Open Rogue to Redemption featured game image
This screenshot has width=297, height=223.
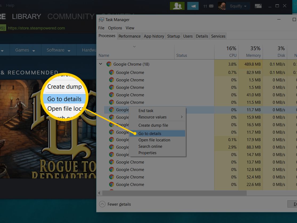pyautogui.click(x=48, y=129)
